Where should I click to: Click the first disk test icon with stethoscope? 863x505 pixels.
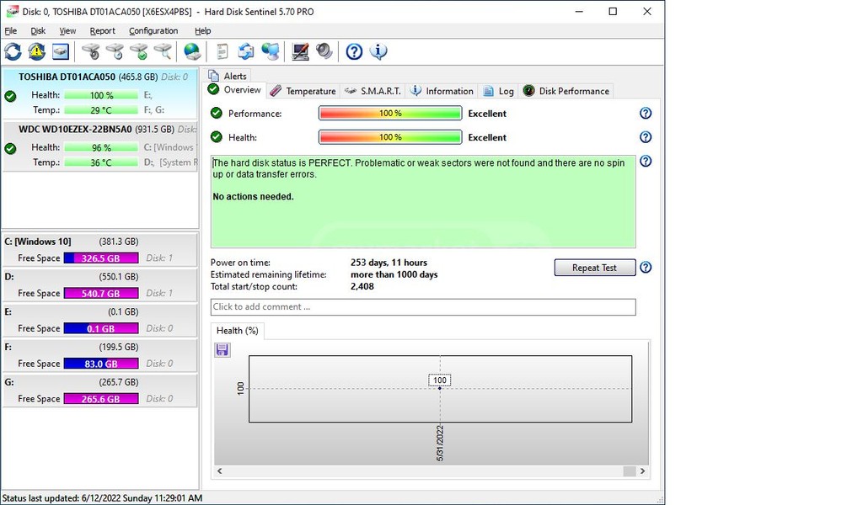[90, 51]
